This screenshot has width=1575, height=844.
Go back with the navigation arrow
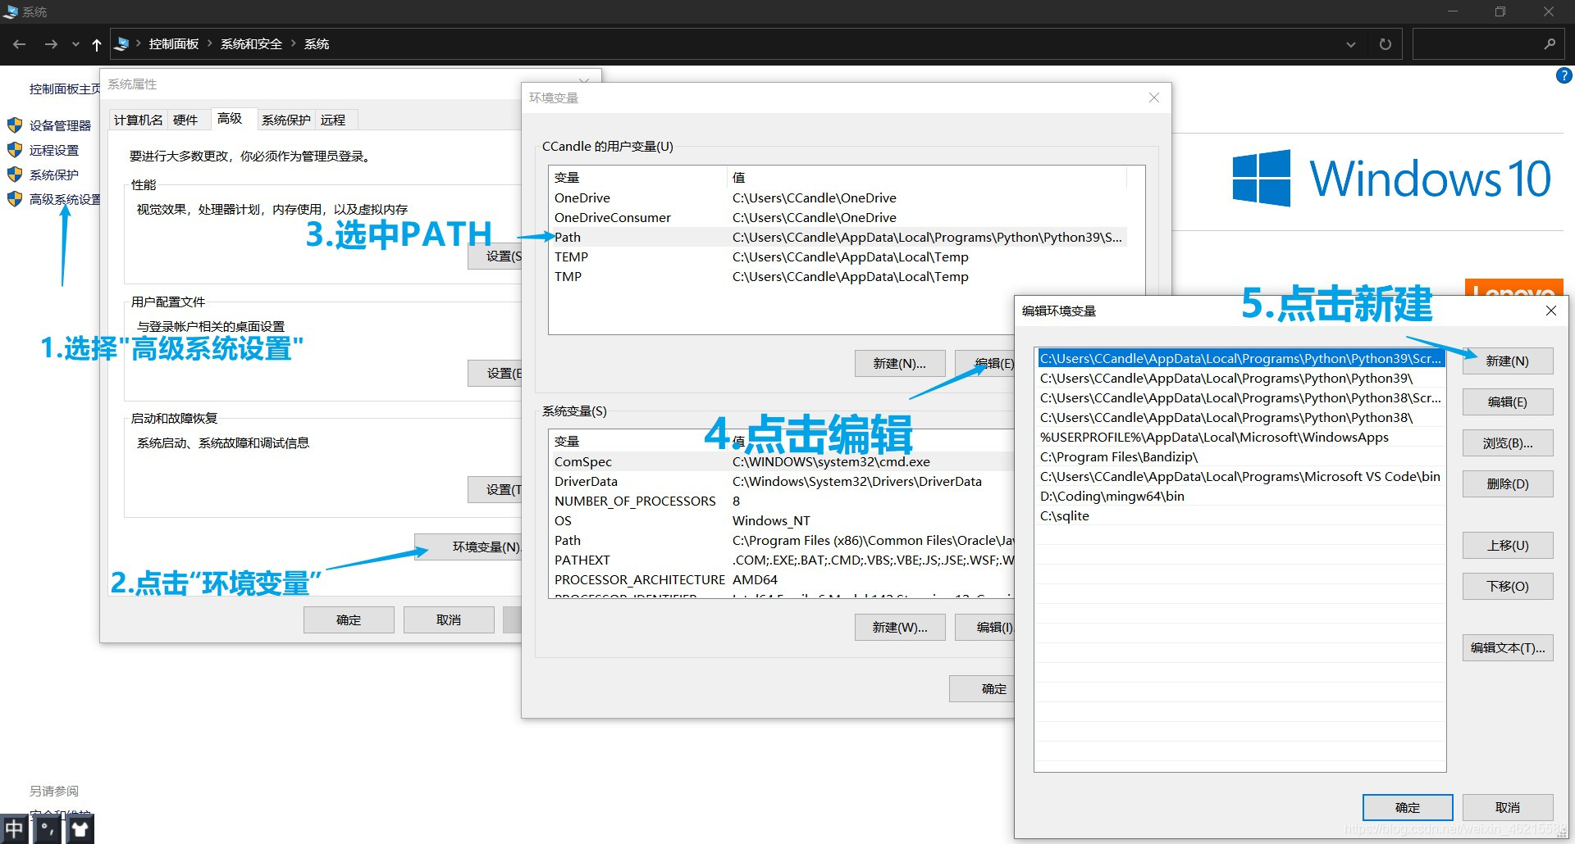pyautogui.click(x=20, y=44)
